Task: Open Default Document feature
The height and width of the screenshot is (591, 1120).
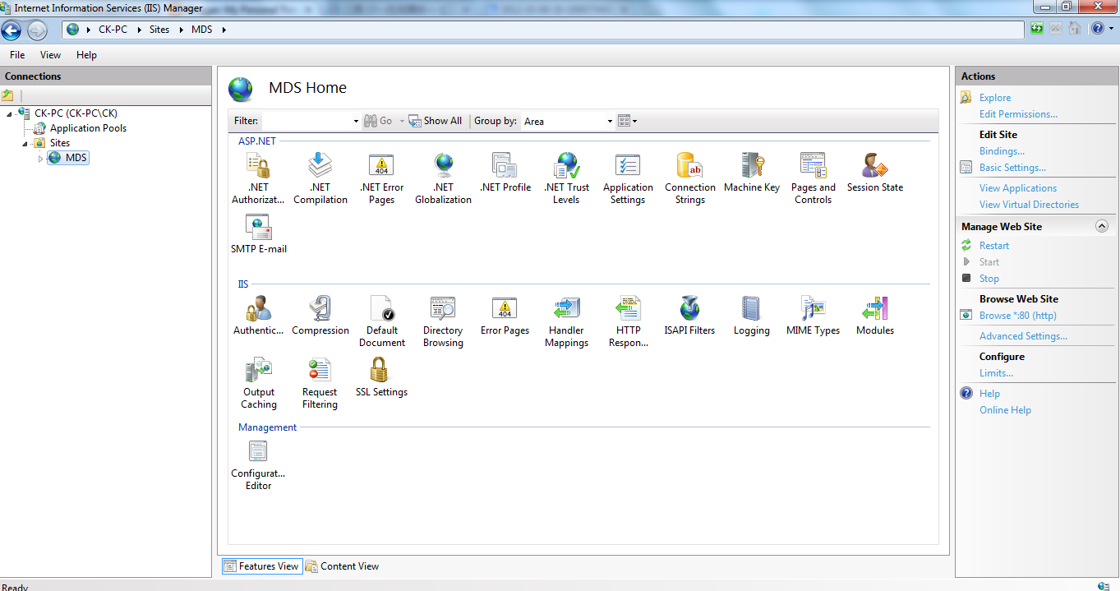Action: 382,321
